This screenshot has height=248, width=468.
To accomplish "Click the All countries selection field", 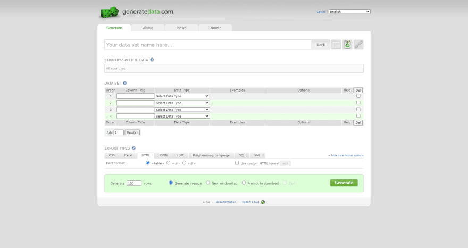I will [234, 69].
